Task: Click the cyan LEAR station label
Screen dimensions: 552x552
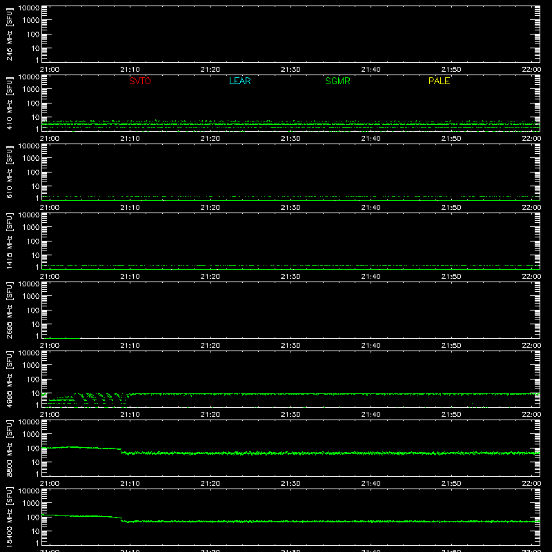Action: coord(239,81)
